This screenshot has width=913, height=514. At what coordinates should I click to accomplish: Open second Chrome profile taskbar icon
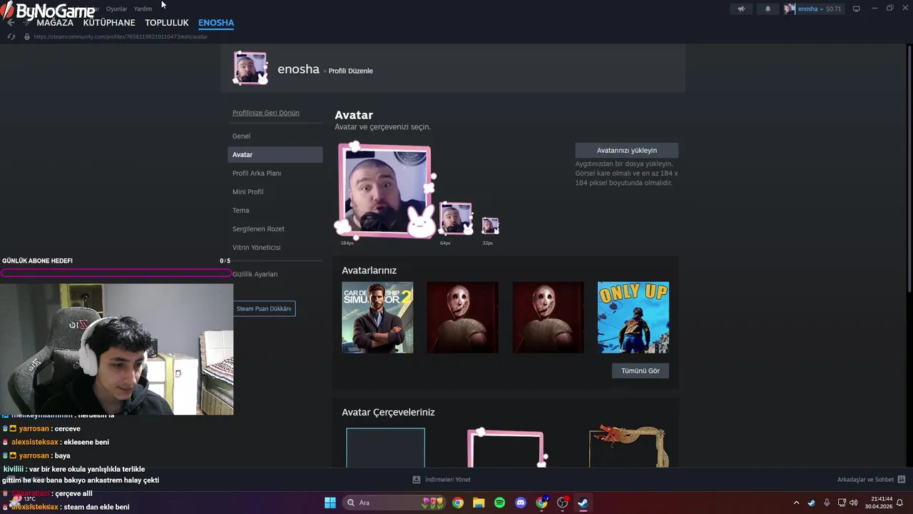click(542, 503)
